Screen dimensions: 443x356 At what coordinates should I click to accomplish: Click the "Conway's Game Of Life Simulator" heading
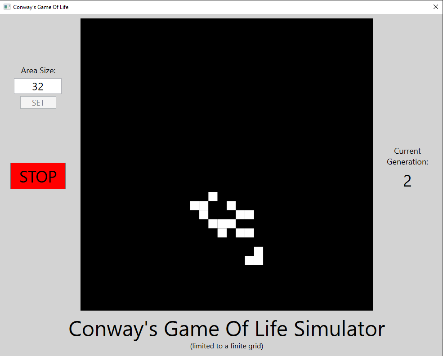click(227, 329)
